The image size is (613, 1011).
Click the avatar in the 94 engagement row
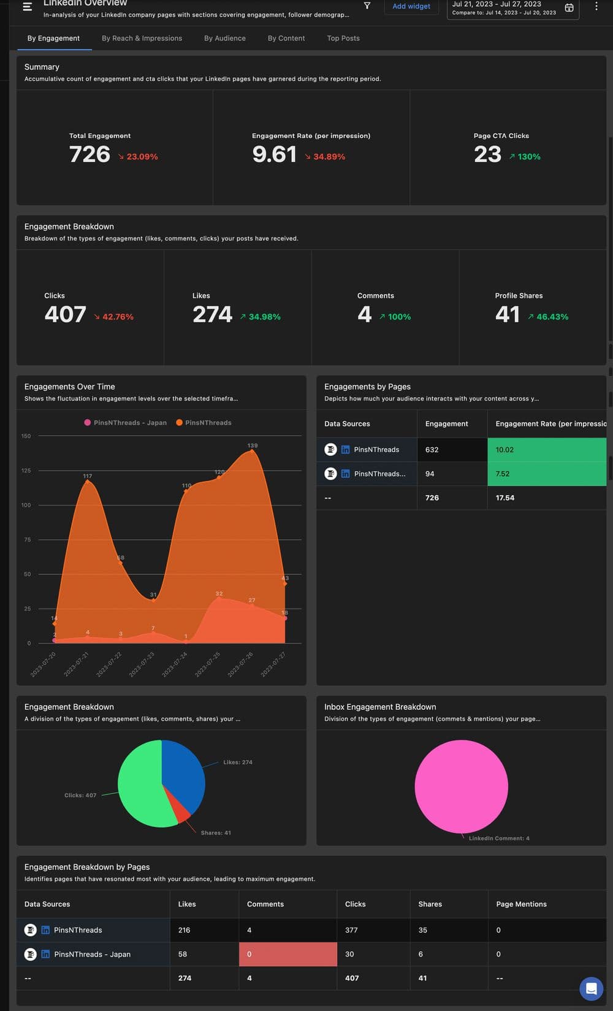click(330, 474)
